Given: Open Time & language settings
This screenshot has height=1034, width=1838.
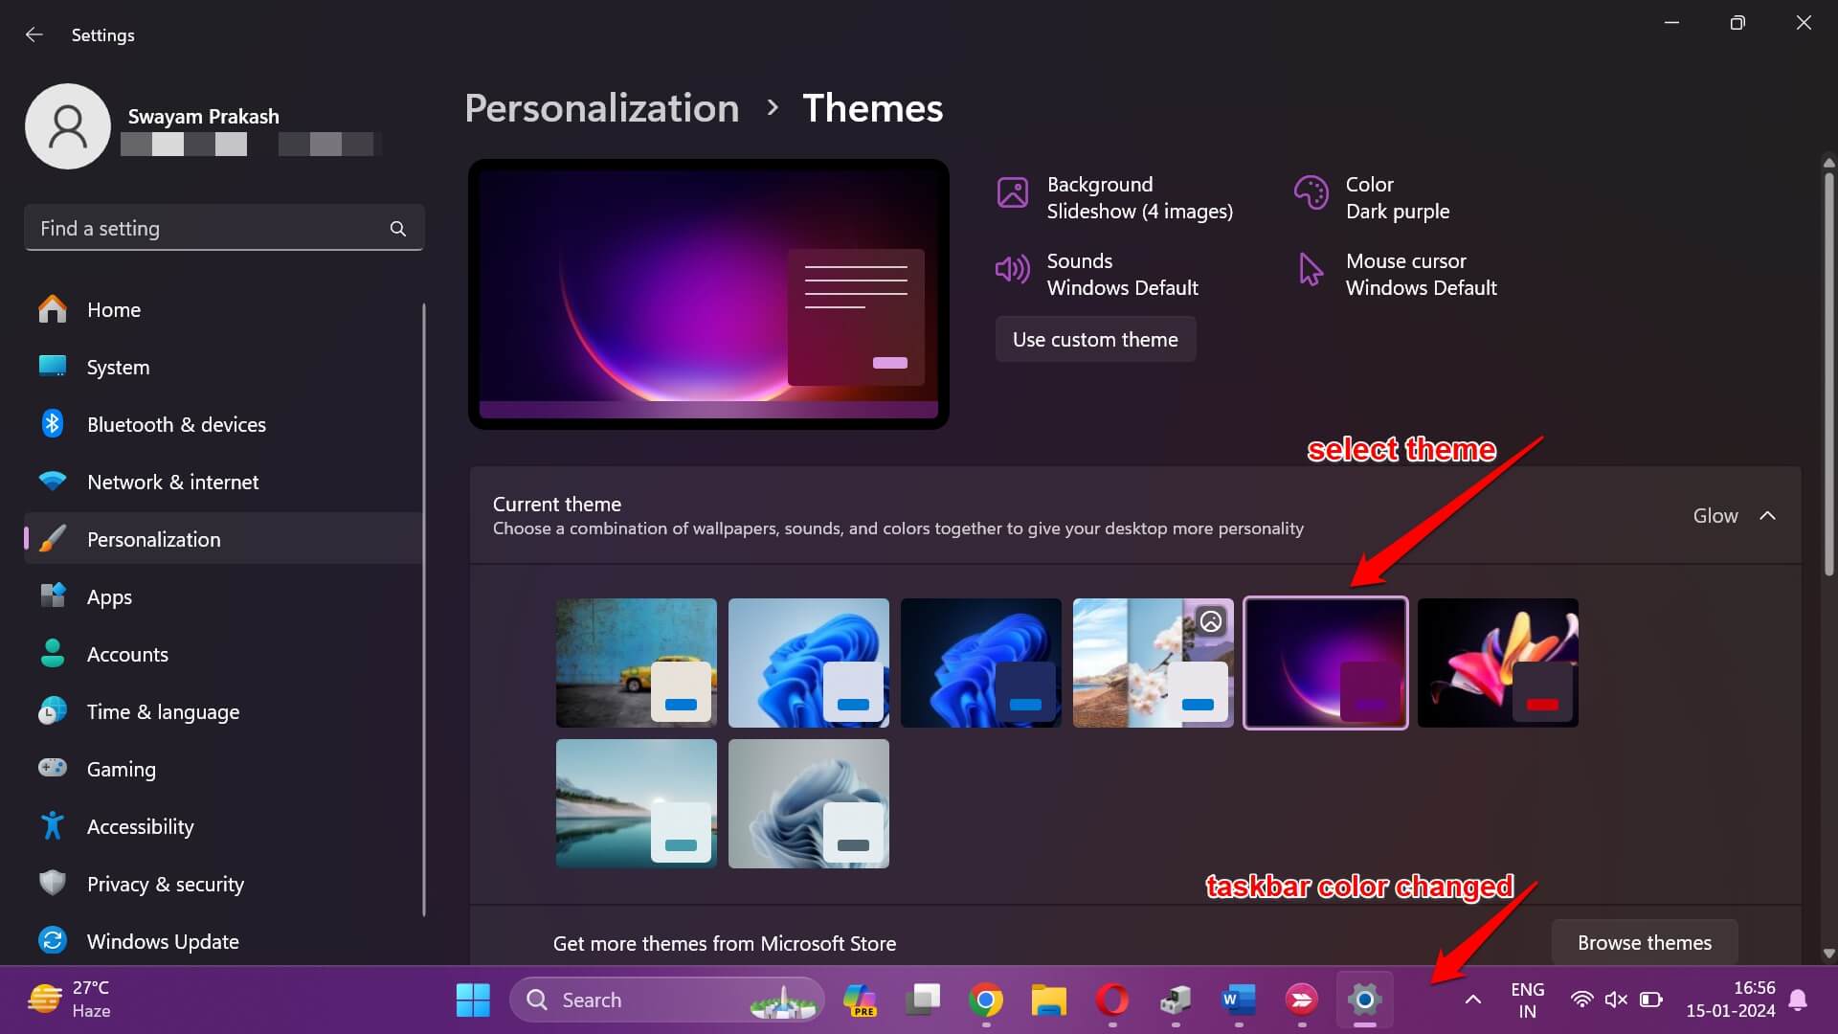Looking at the screenshot, I should point(224,712).
